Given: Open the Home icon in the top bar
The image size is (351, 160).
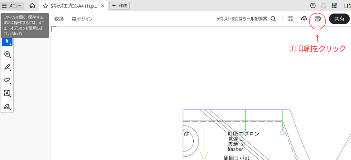Looking at the screenshot, I should (32, 5).
